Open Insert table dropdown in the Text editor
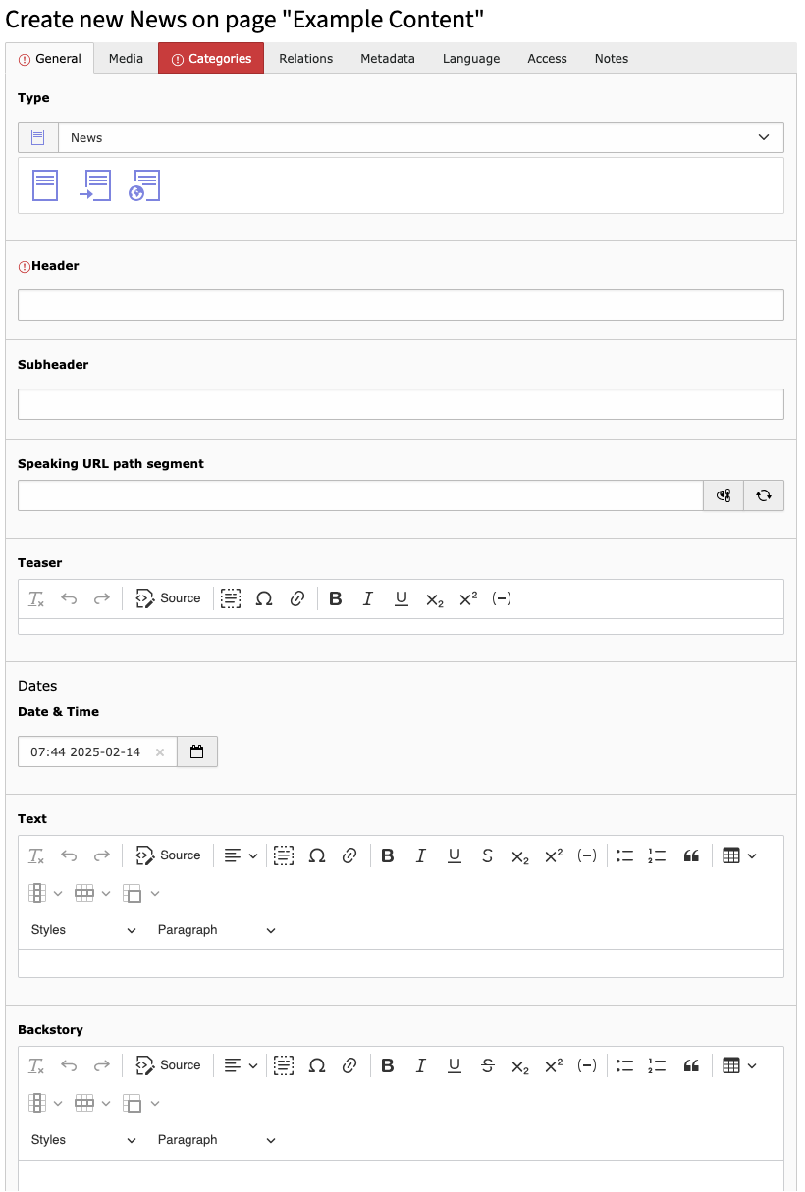805x1192 pixels. pos(739,855)
